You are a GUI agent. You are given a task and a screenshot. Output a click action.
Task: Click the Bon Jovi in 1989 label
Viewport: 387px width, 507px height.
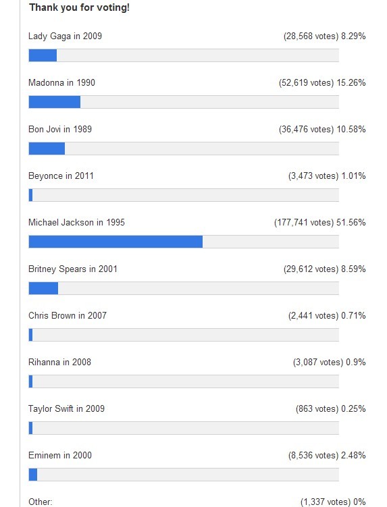click(x=60, y=130)
